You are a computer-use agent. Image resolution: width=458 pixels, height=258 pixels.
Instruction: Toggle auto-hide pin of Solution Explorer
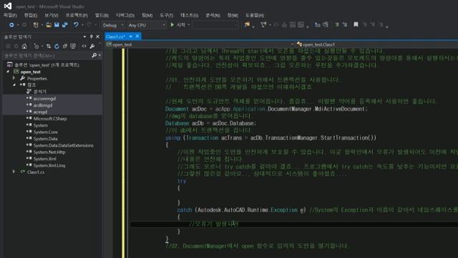[91, 37]
